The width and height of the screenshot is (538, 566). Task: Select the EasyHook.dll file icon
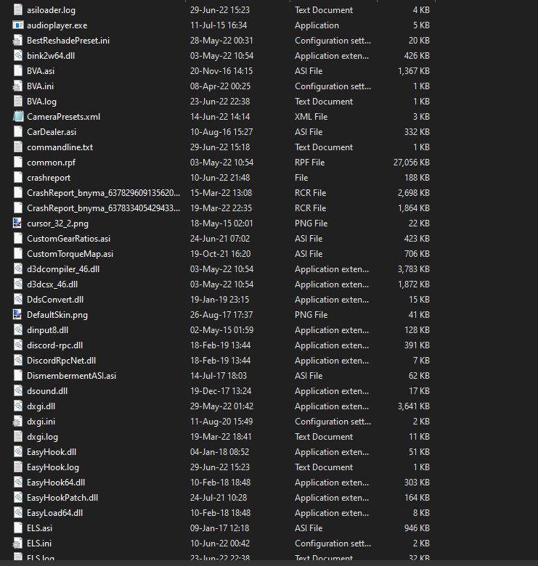pos(17,452)
